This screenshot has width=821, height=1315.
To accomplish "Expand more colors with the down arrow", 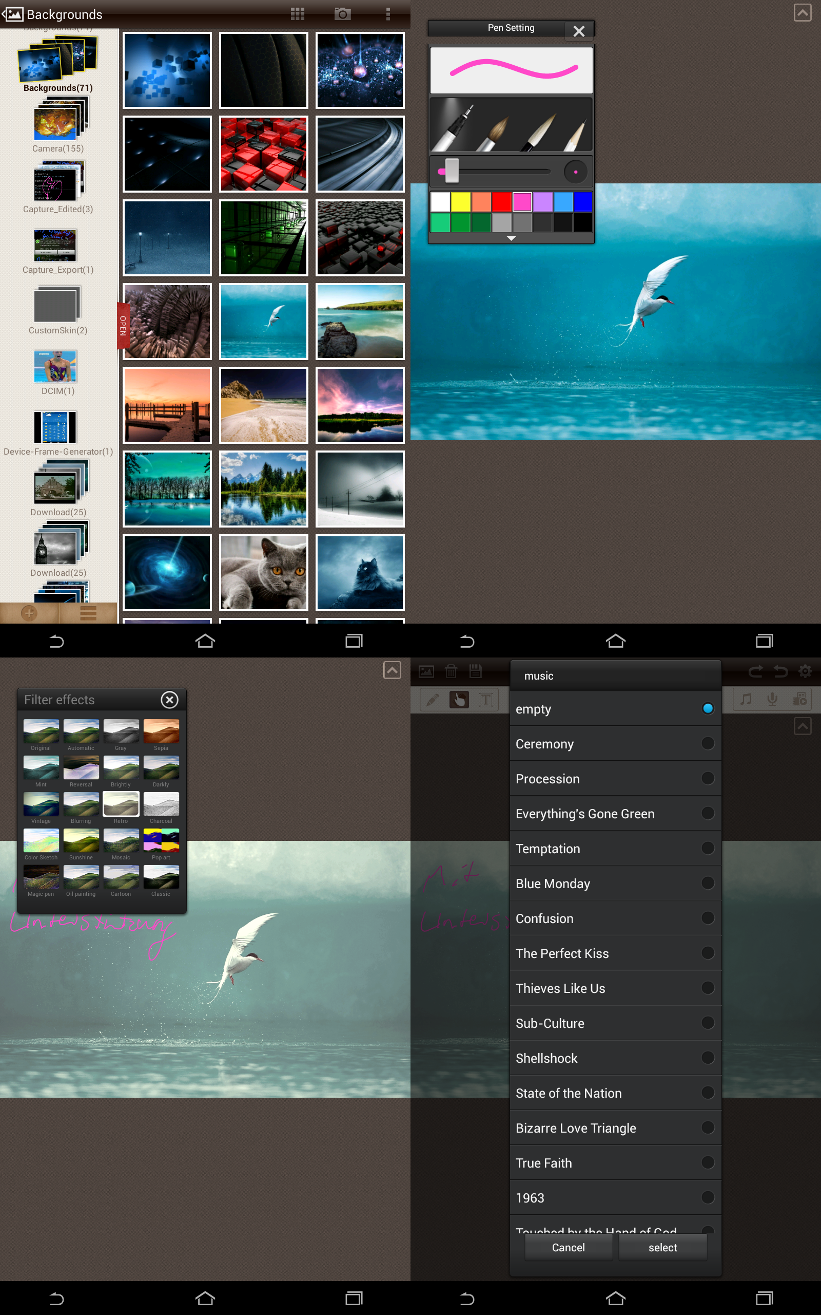I will [511, 238].
